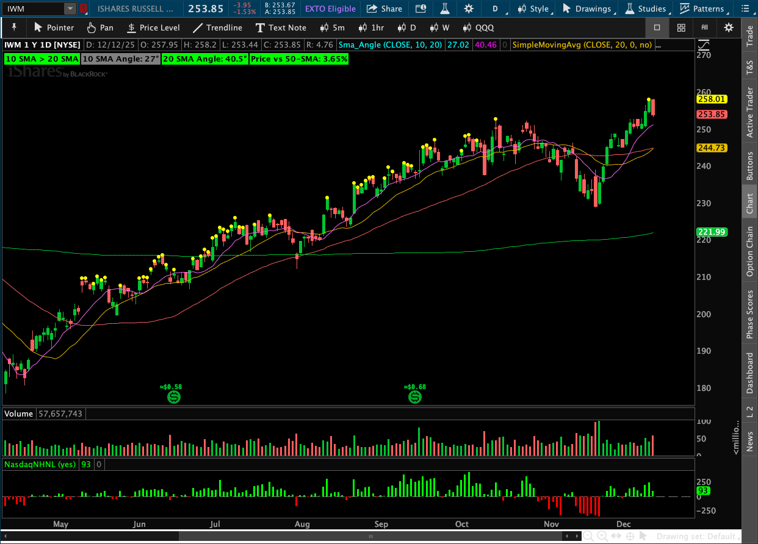This screenshot has height=544, width=758.
Task: Open drawing toolbar settings gear
Action: (x=729, y=27)
